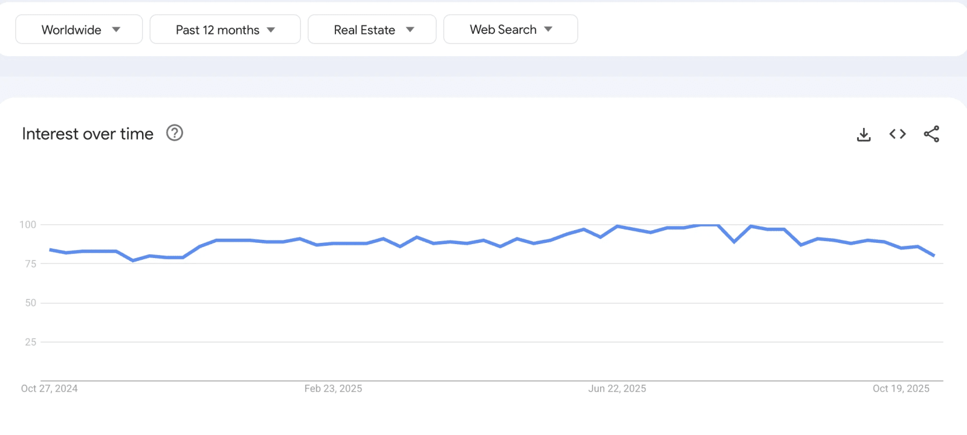
Task: Click the Jun 22, 2025 axis label
Action: [x=617, y=388]
